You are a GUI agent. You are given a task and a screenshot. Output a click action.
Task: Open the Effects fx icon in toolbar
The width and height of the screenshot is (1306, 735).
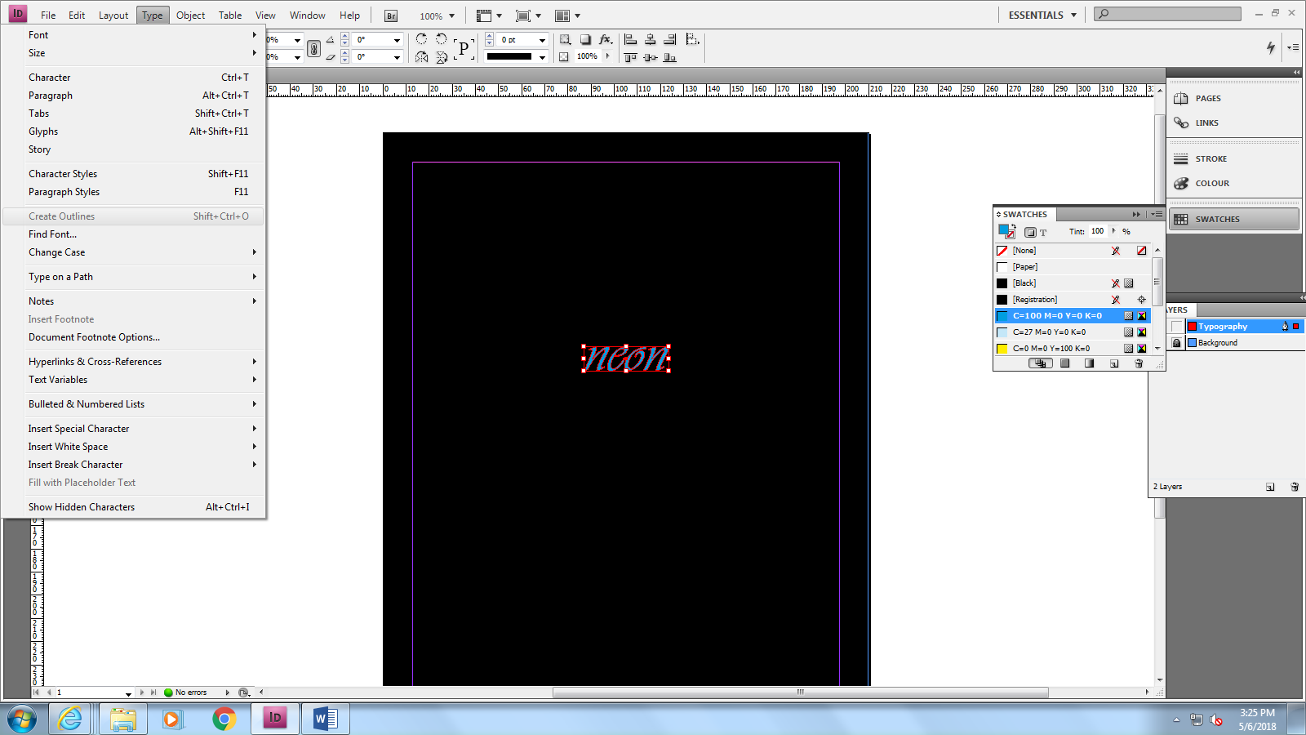(x=606, y=38)
